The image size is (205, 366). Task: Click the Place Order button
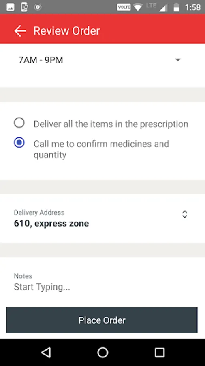click(x=102, y=320)
